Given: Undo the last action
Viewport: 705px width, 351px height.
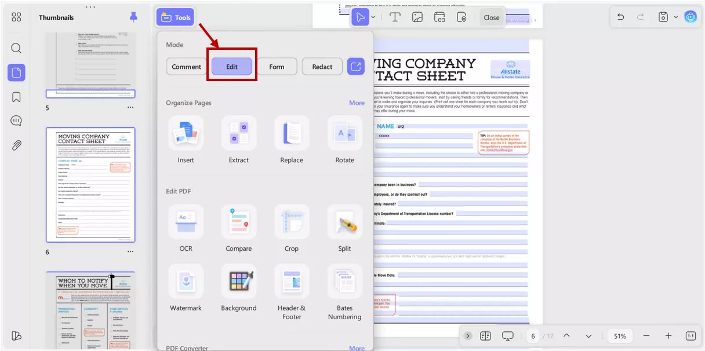Looking at the screenshot, I should [x=621, y=17].
